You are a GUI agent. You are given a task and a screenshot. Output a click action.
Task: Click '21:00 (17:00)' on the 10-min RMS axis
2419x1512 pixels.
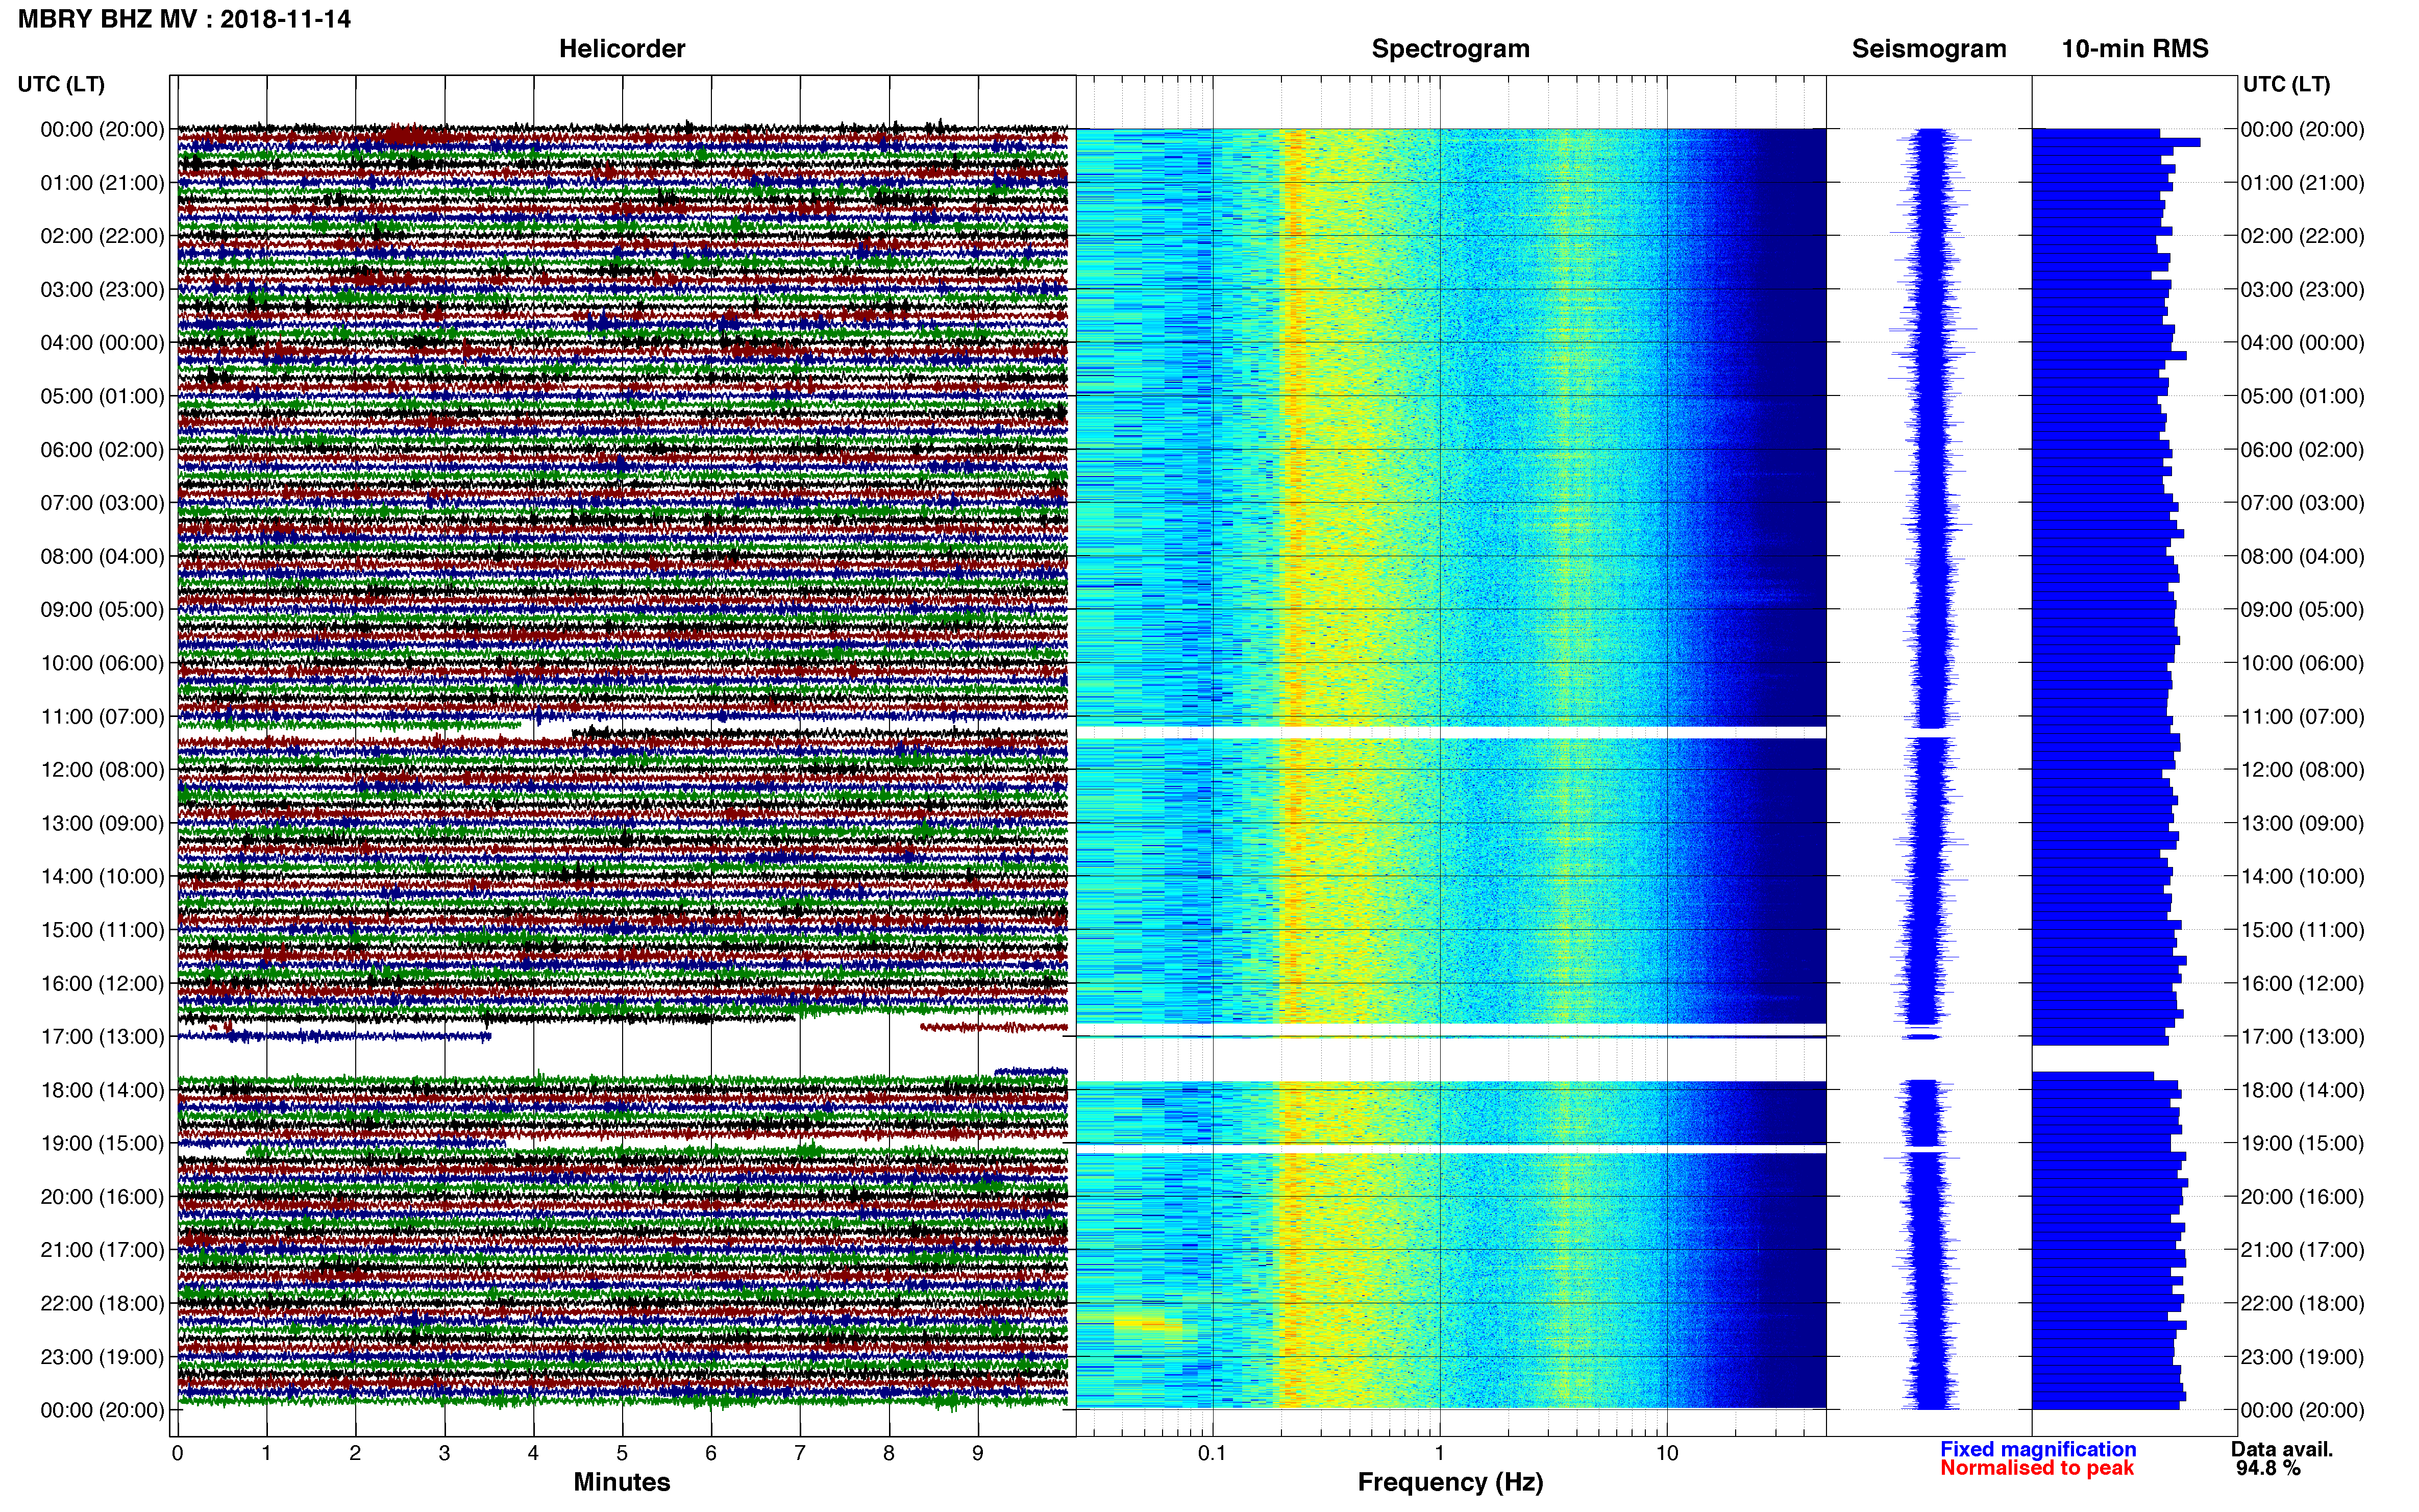pyautogui.click(x=2303, y=1250)
